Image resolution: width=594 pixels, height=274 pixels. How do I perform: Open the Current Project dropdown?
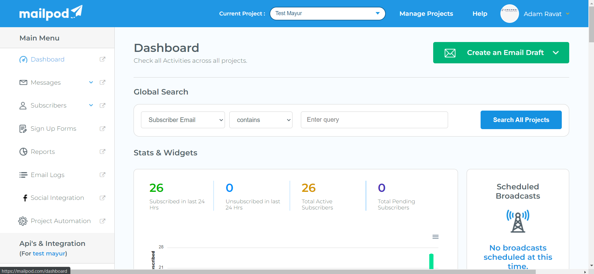(327, 14)
